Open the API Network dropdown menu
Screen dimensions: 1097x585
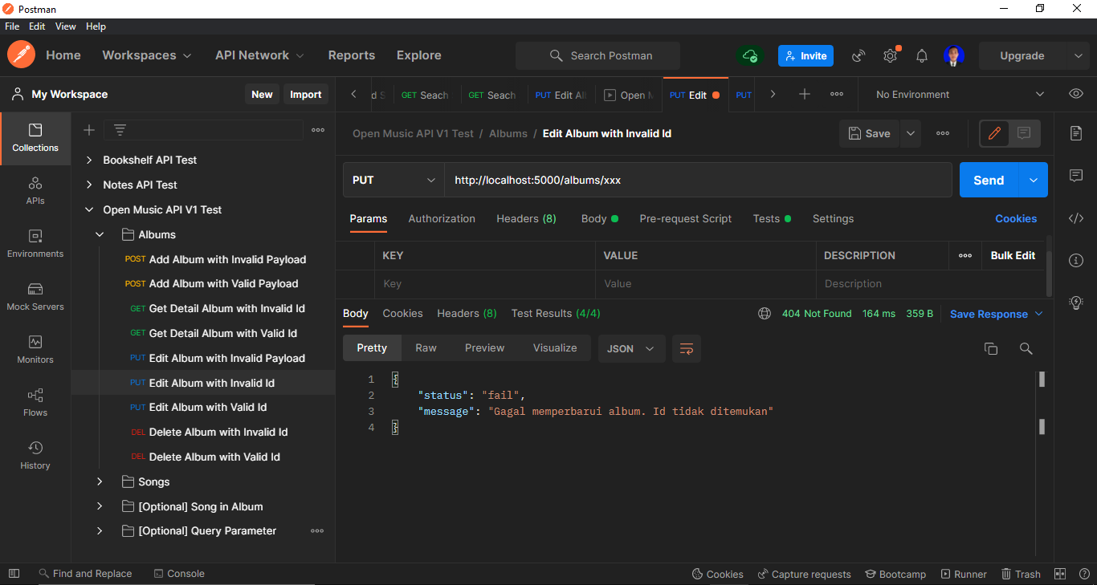pyautogui.click(x=260, y=55)
